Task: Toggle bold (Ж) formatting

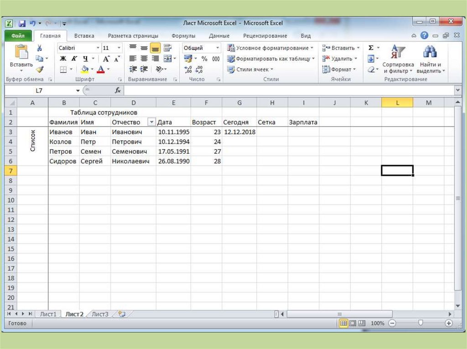Action: tap(63, 59)
